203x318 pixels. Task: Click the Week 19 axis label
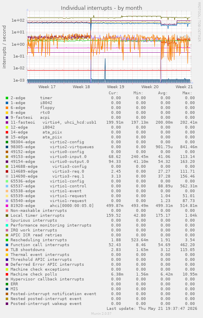click(116, 87)
